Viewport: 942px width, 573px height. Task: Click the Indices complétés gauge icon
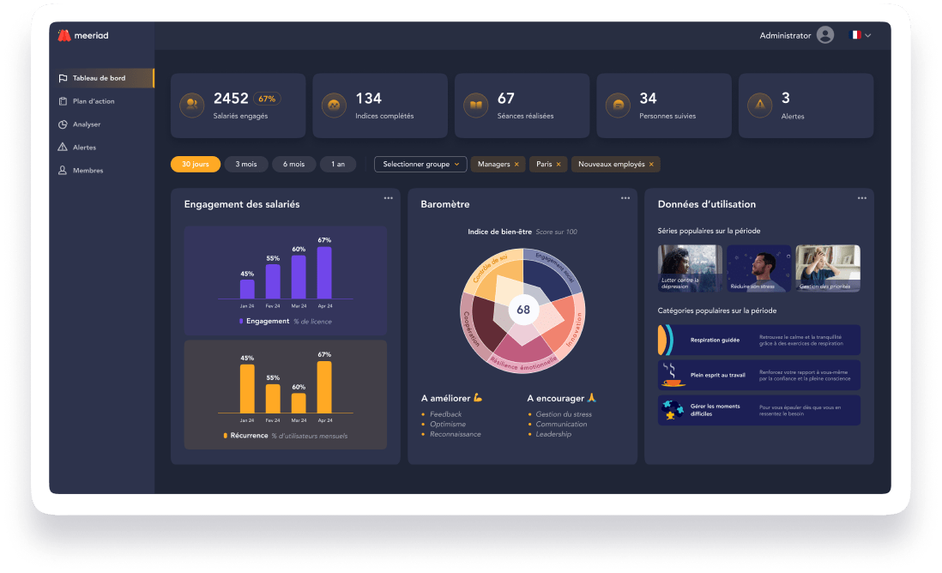[333, 105]
